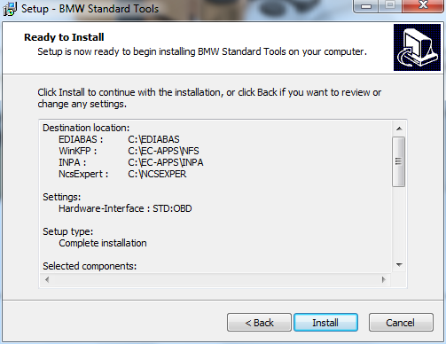446x344 pixels.
Task: Cancel the BMW Standard Tools setup
Action: [401, 323]
